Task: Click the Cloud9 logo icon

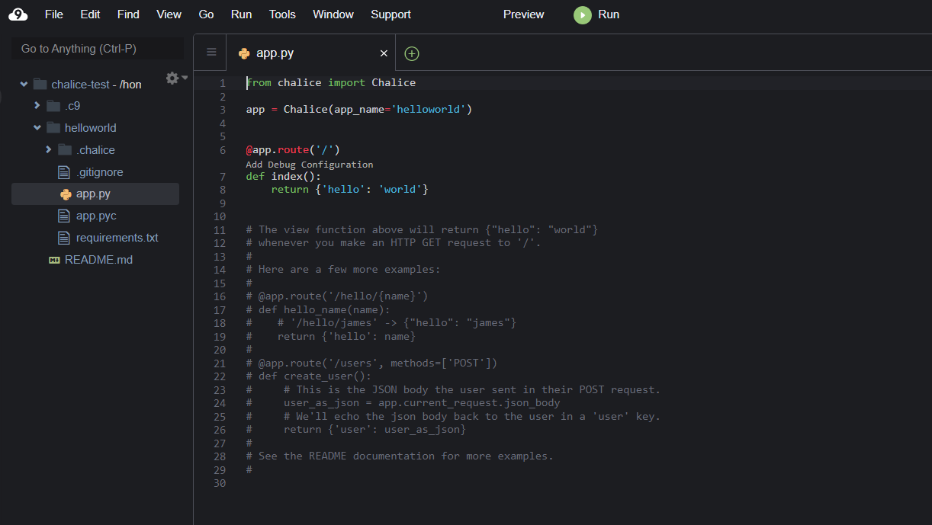Action: (18, 14)
